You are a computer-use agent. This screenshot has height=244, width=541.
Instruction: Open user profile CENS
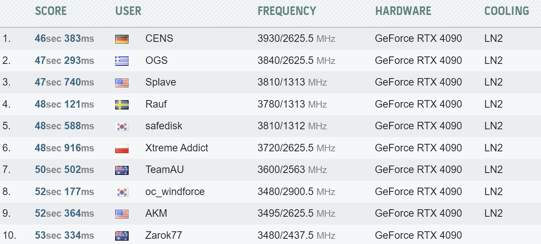159,38
